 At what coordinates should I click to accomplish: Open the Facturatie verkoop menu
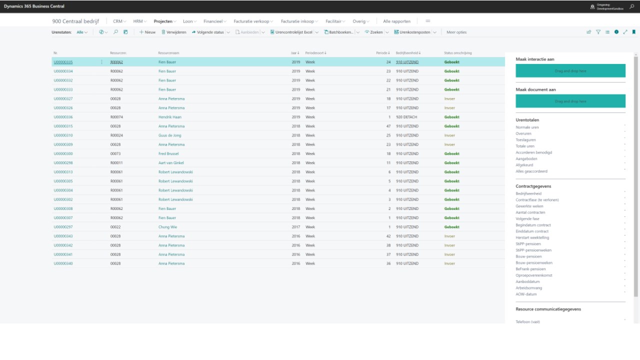pyautogui.click(x=253, y=21)
